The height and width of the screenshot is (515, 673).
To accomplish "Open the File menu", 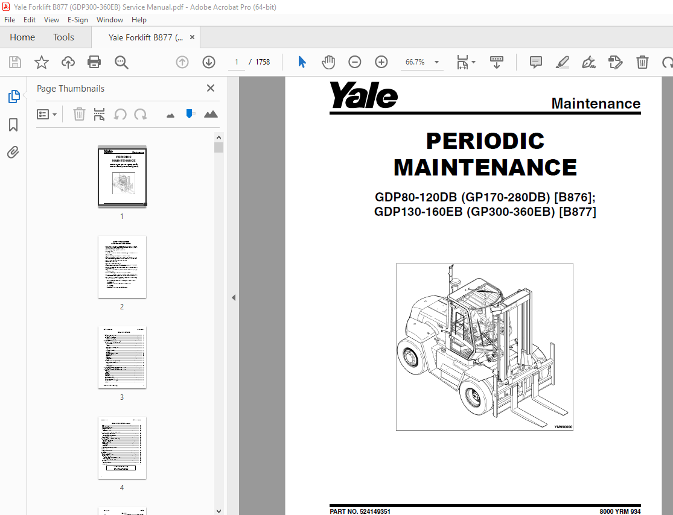I will pos(10,20).
